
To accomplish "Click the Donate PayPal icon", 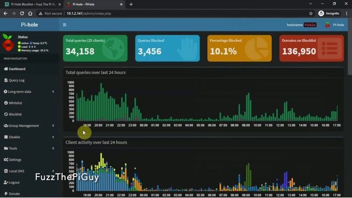I will [x=6, y=194].
